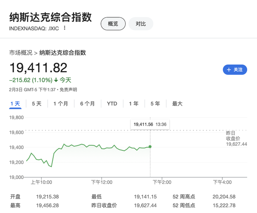Select the 5 天 time range tab
This screenshot has height=213, width=257.
tap(37, 104)
